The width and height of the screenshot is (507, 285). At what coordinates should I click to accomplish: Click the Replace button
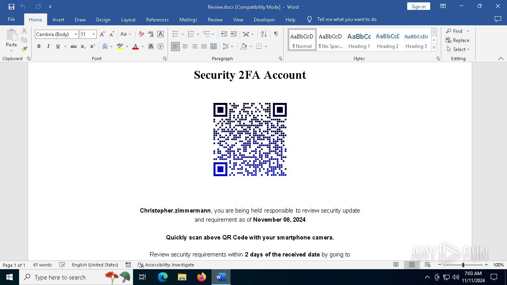coord(457,40)
